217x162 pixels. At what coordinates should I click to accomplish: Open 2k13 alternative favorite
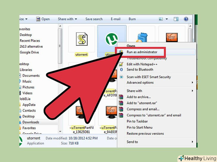[x=31, y=46]
